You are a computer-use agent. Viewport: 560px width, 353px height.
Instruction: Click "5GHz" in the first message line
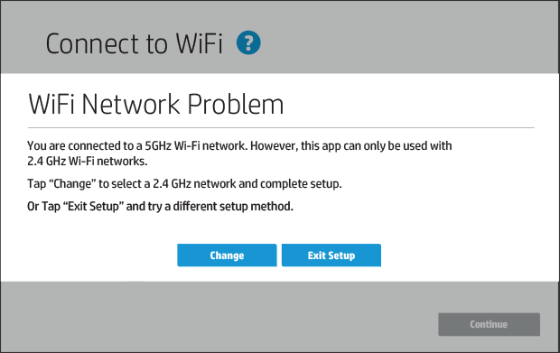coord(158,146)
